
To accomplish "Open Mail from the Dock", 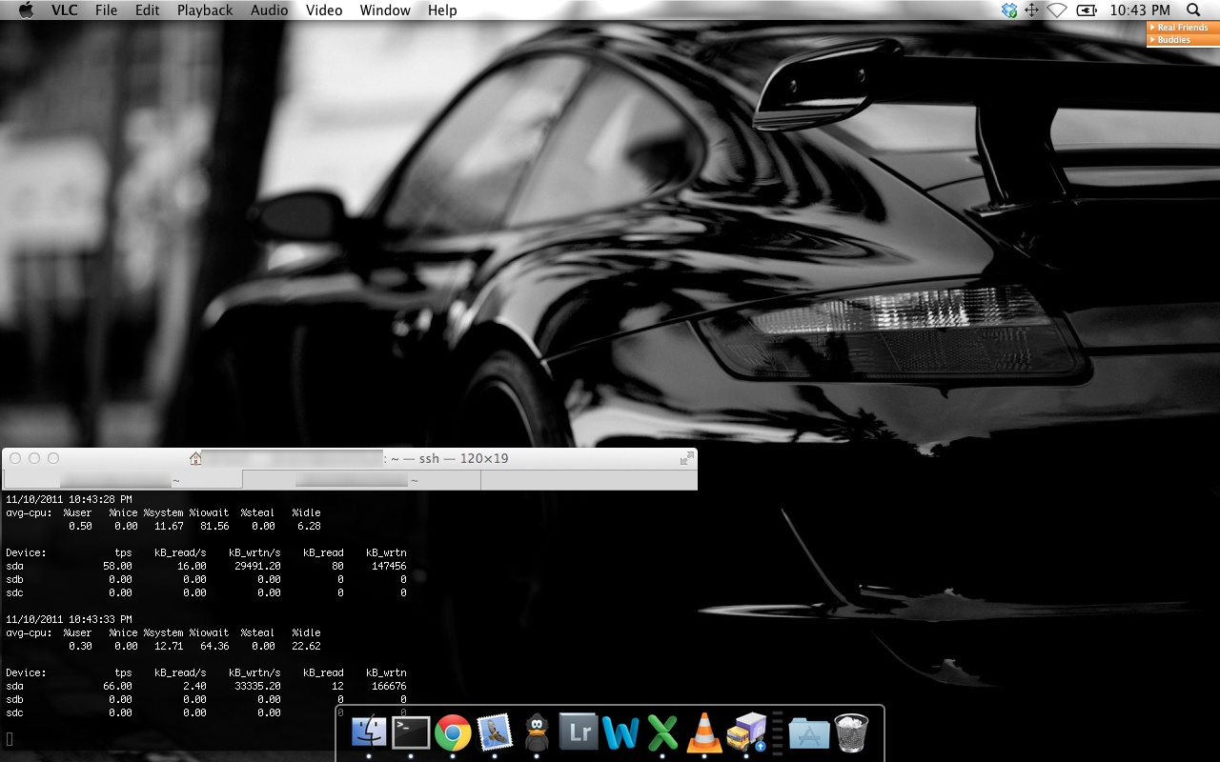I will (495, 732).
